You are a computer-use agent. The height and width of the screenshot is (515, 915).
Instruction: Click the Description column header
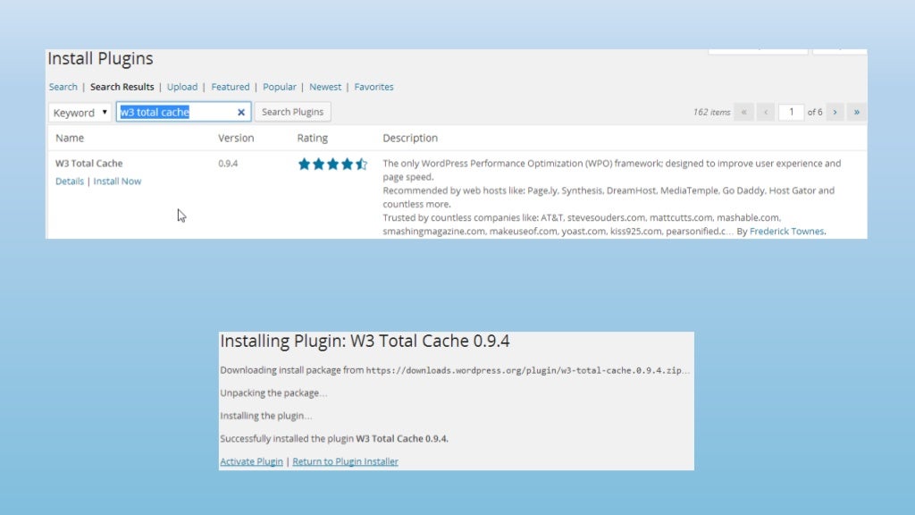410,138
